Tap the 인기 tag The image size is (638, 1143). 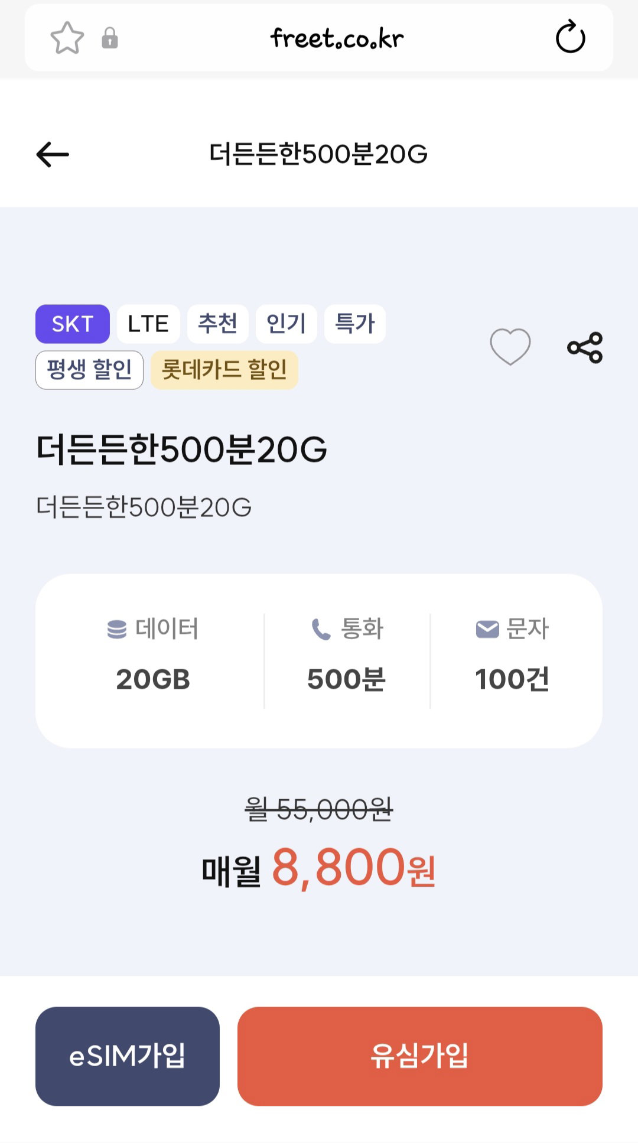point(287,324)
